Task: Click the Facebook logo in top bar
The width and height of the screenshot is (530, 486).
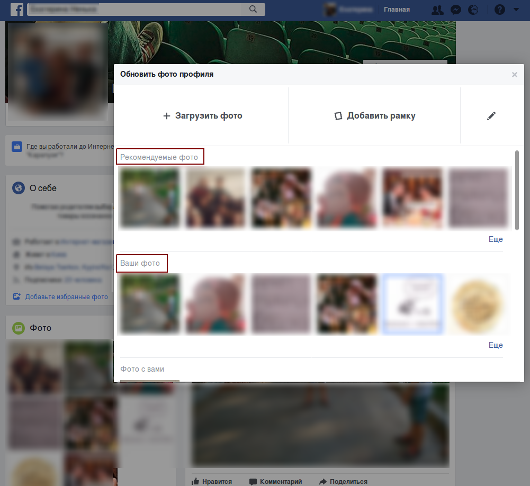Action: (x=17, y=10)
